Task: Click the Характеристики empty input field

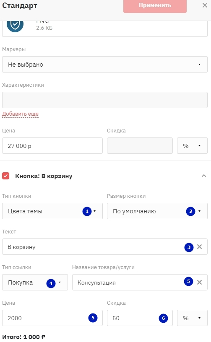Action: pyautogui.click(x=105, y=100)
